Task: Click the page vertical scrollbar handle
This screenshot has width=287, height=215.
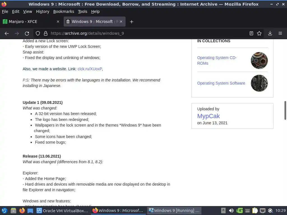Action: (285, 110)
